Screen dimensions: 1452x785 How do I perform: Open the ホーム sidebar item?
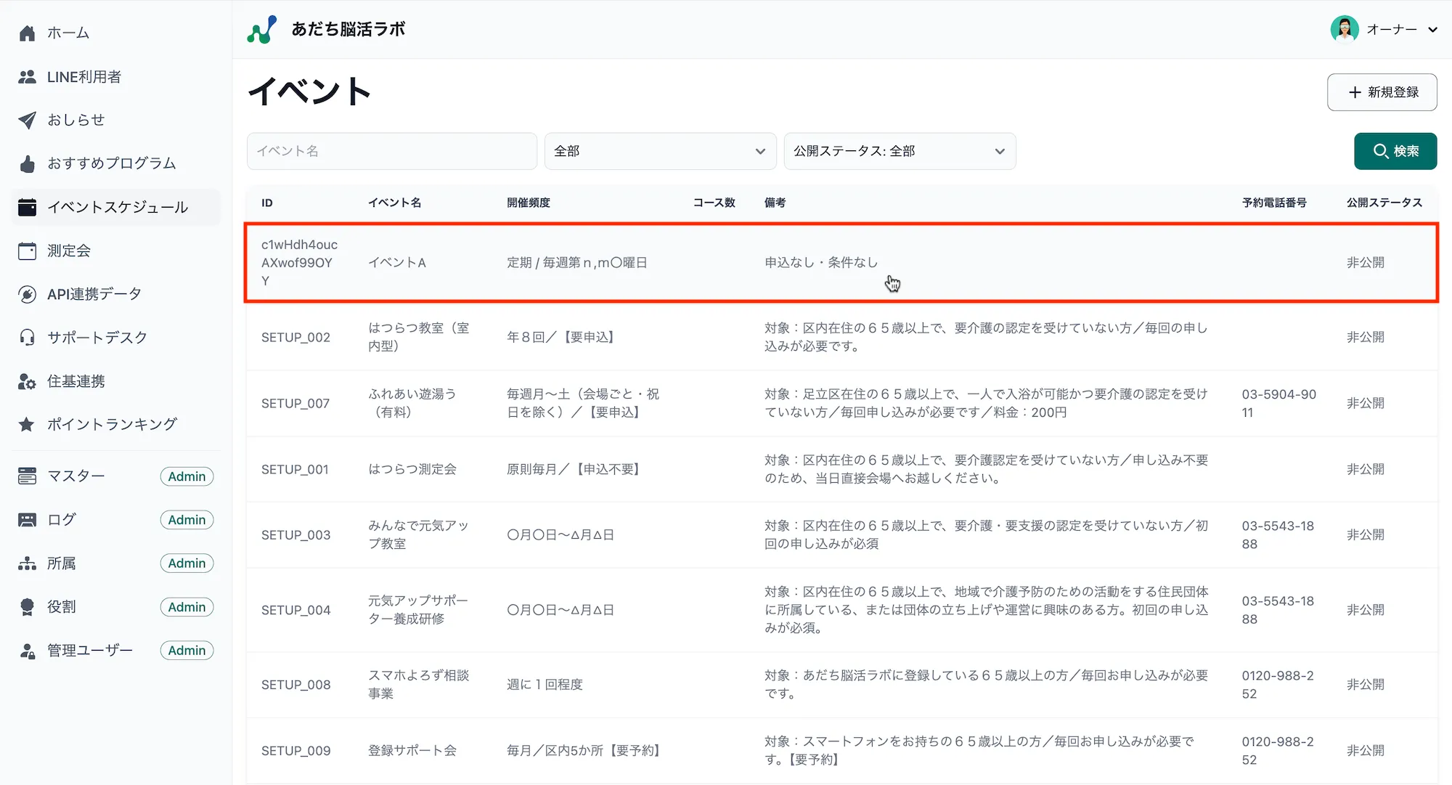[68, 32]
